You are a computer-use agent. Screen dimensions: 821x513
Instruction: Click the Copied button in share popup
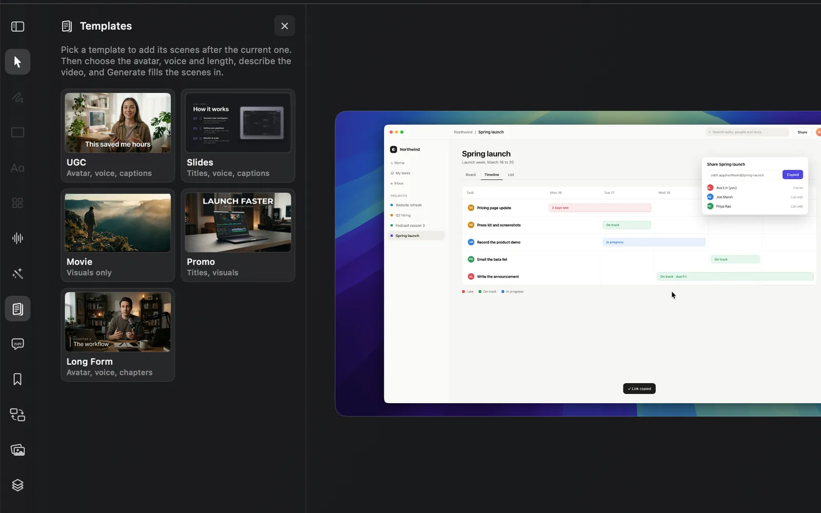coord(793,175)
